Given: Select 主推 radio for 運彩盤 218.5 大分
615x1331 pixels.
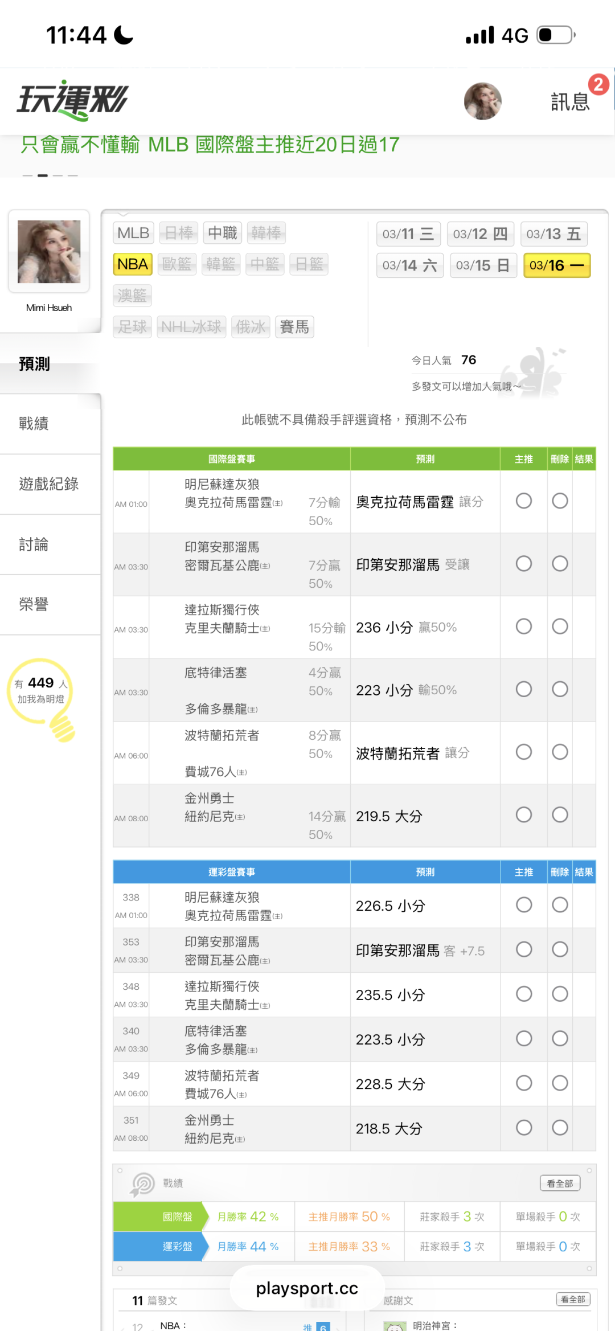Looking at the screenshot, I should 523,1128.
